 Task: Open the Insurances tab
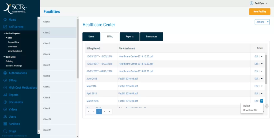tap(151, 37)
